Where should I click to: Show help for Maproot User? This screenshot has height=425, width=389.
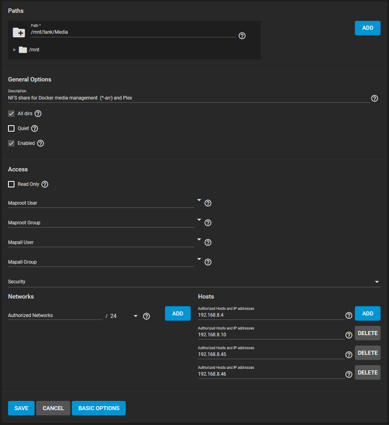pos(208,203)
